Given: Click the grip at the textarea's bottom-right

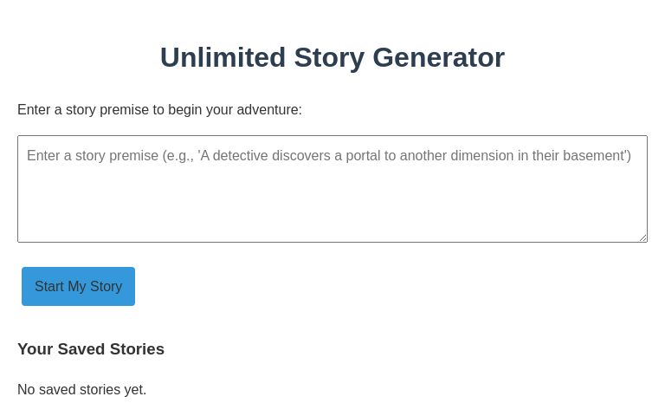Looking at the screenshot, I should click(x=642, y=237).
